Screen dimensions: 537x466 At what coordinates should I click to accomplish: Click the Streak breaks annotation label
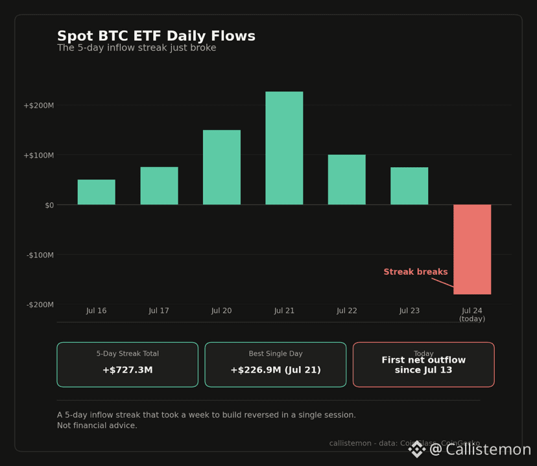416,272
